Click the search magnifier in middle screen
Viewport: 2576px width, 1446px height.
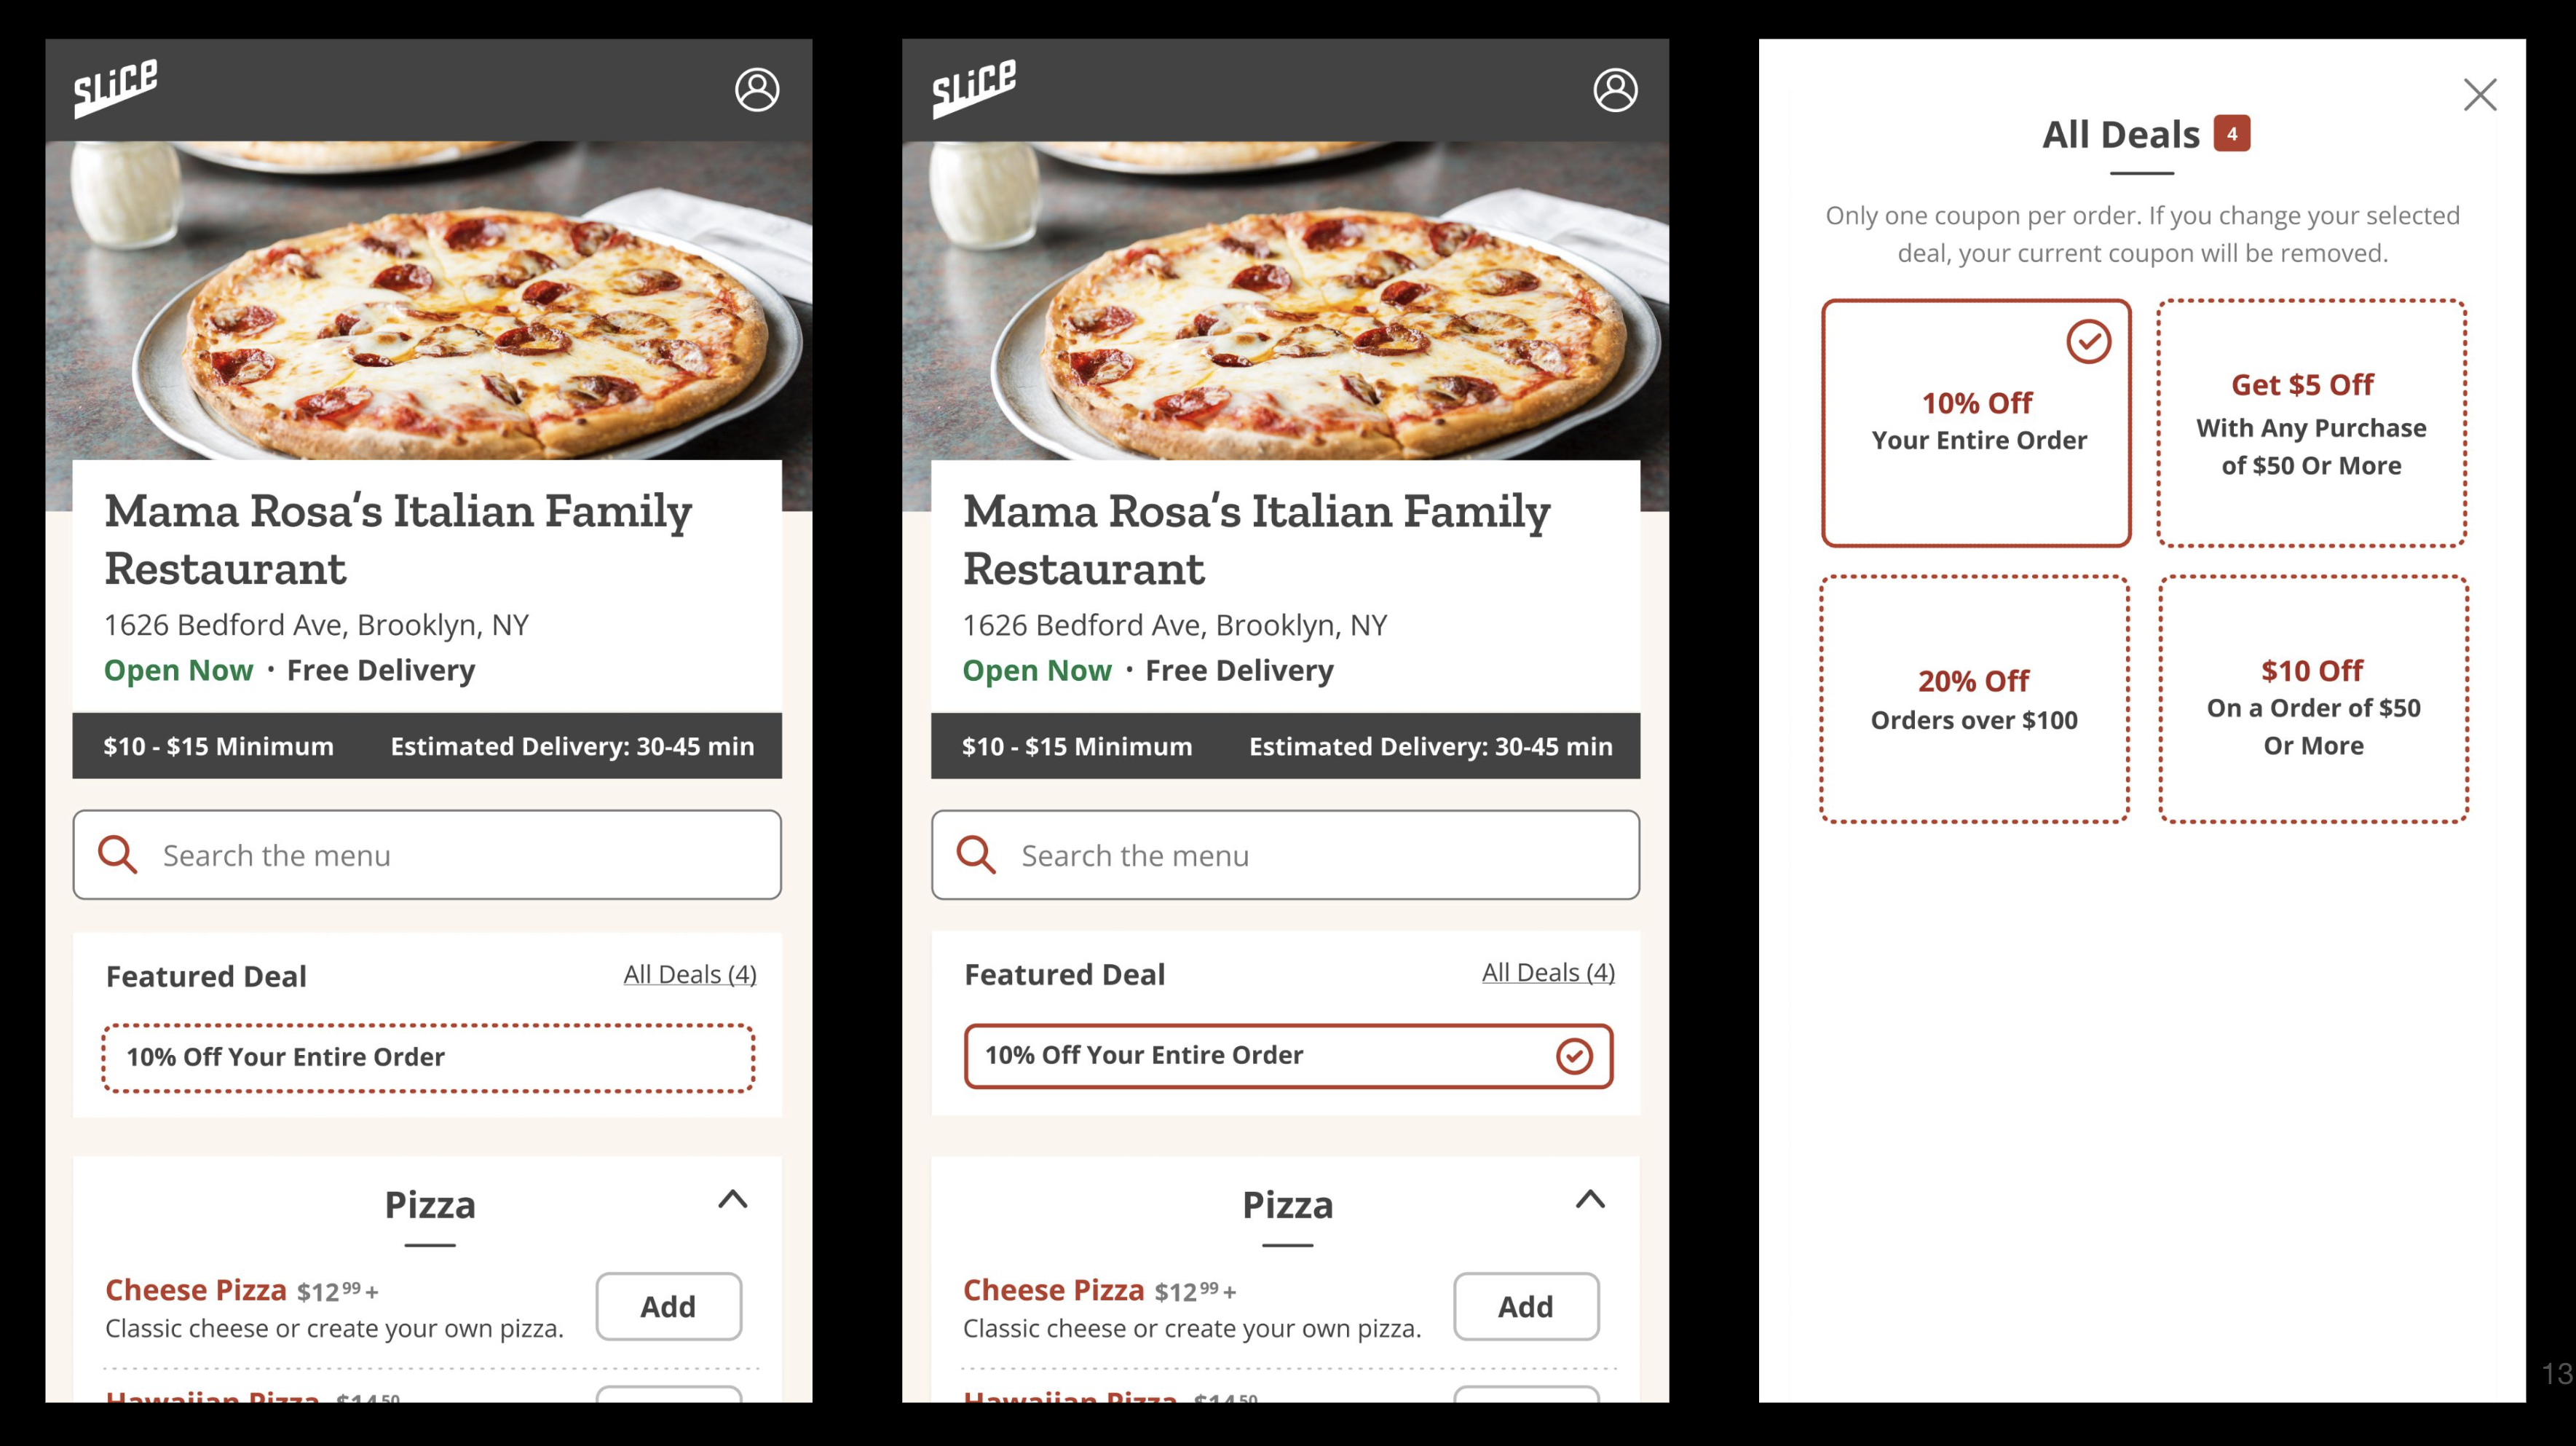coord(975,855)
